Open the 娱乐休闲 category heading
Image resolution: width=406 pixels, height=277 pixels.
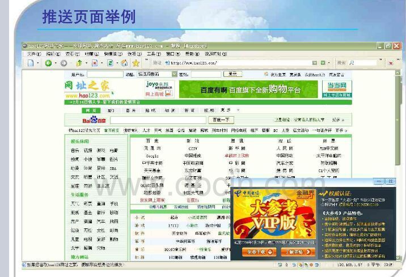point(80,142)
